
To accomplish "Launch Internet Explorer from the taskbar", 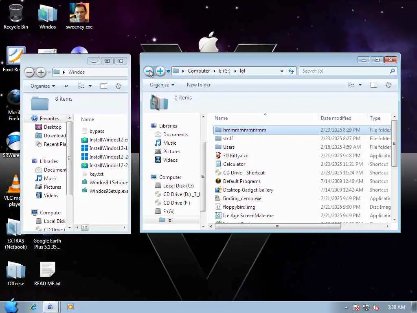I will point(33,307).
